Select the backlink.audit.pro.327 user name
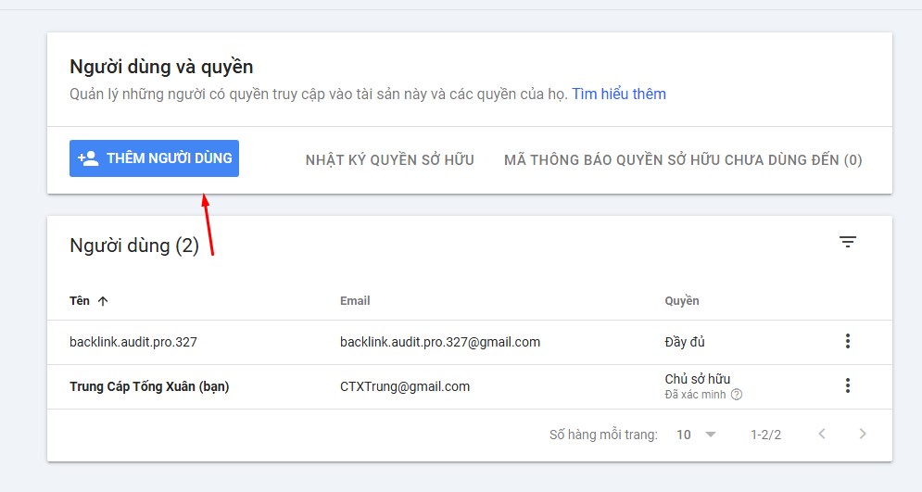 [x=133, y=342]
